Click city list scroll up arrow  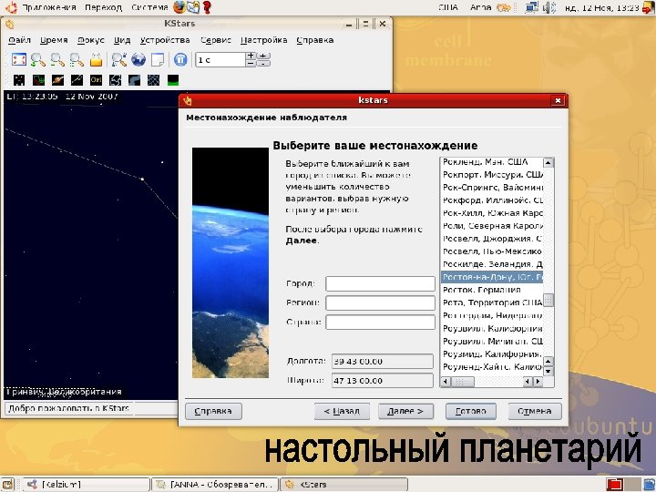click(548, 162)
